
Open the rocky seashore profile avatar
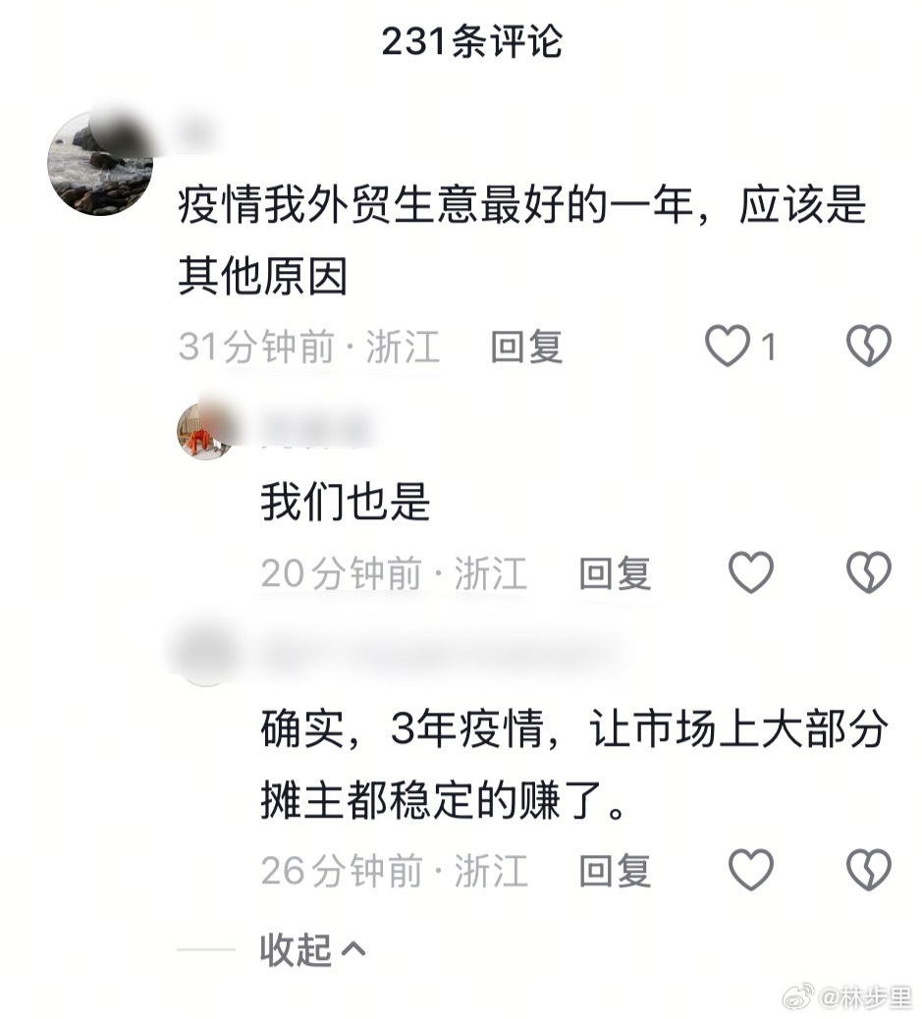tap(100, 163)
